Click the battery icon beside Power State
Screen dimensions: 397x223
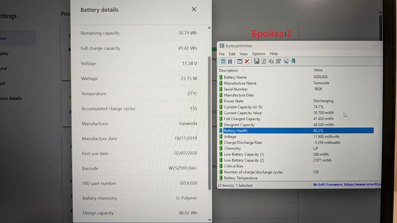(221, 101)
